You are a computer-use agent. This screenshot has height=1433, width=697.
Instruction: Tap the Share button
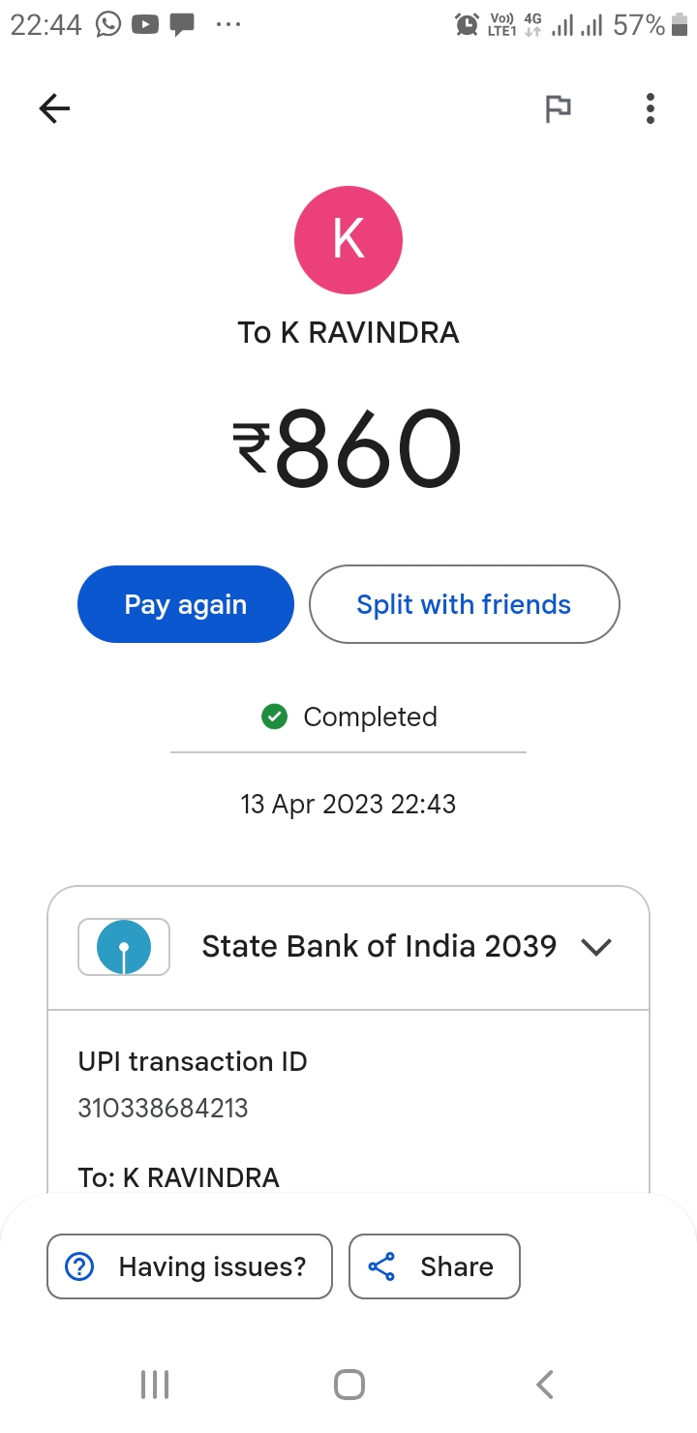click(x=435, y=1266)
